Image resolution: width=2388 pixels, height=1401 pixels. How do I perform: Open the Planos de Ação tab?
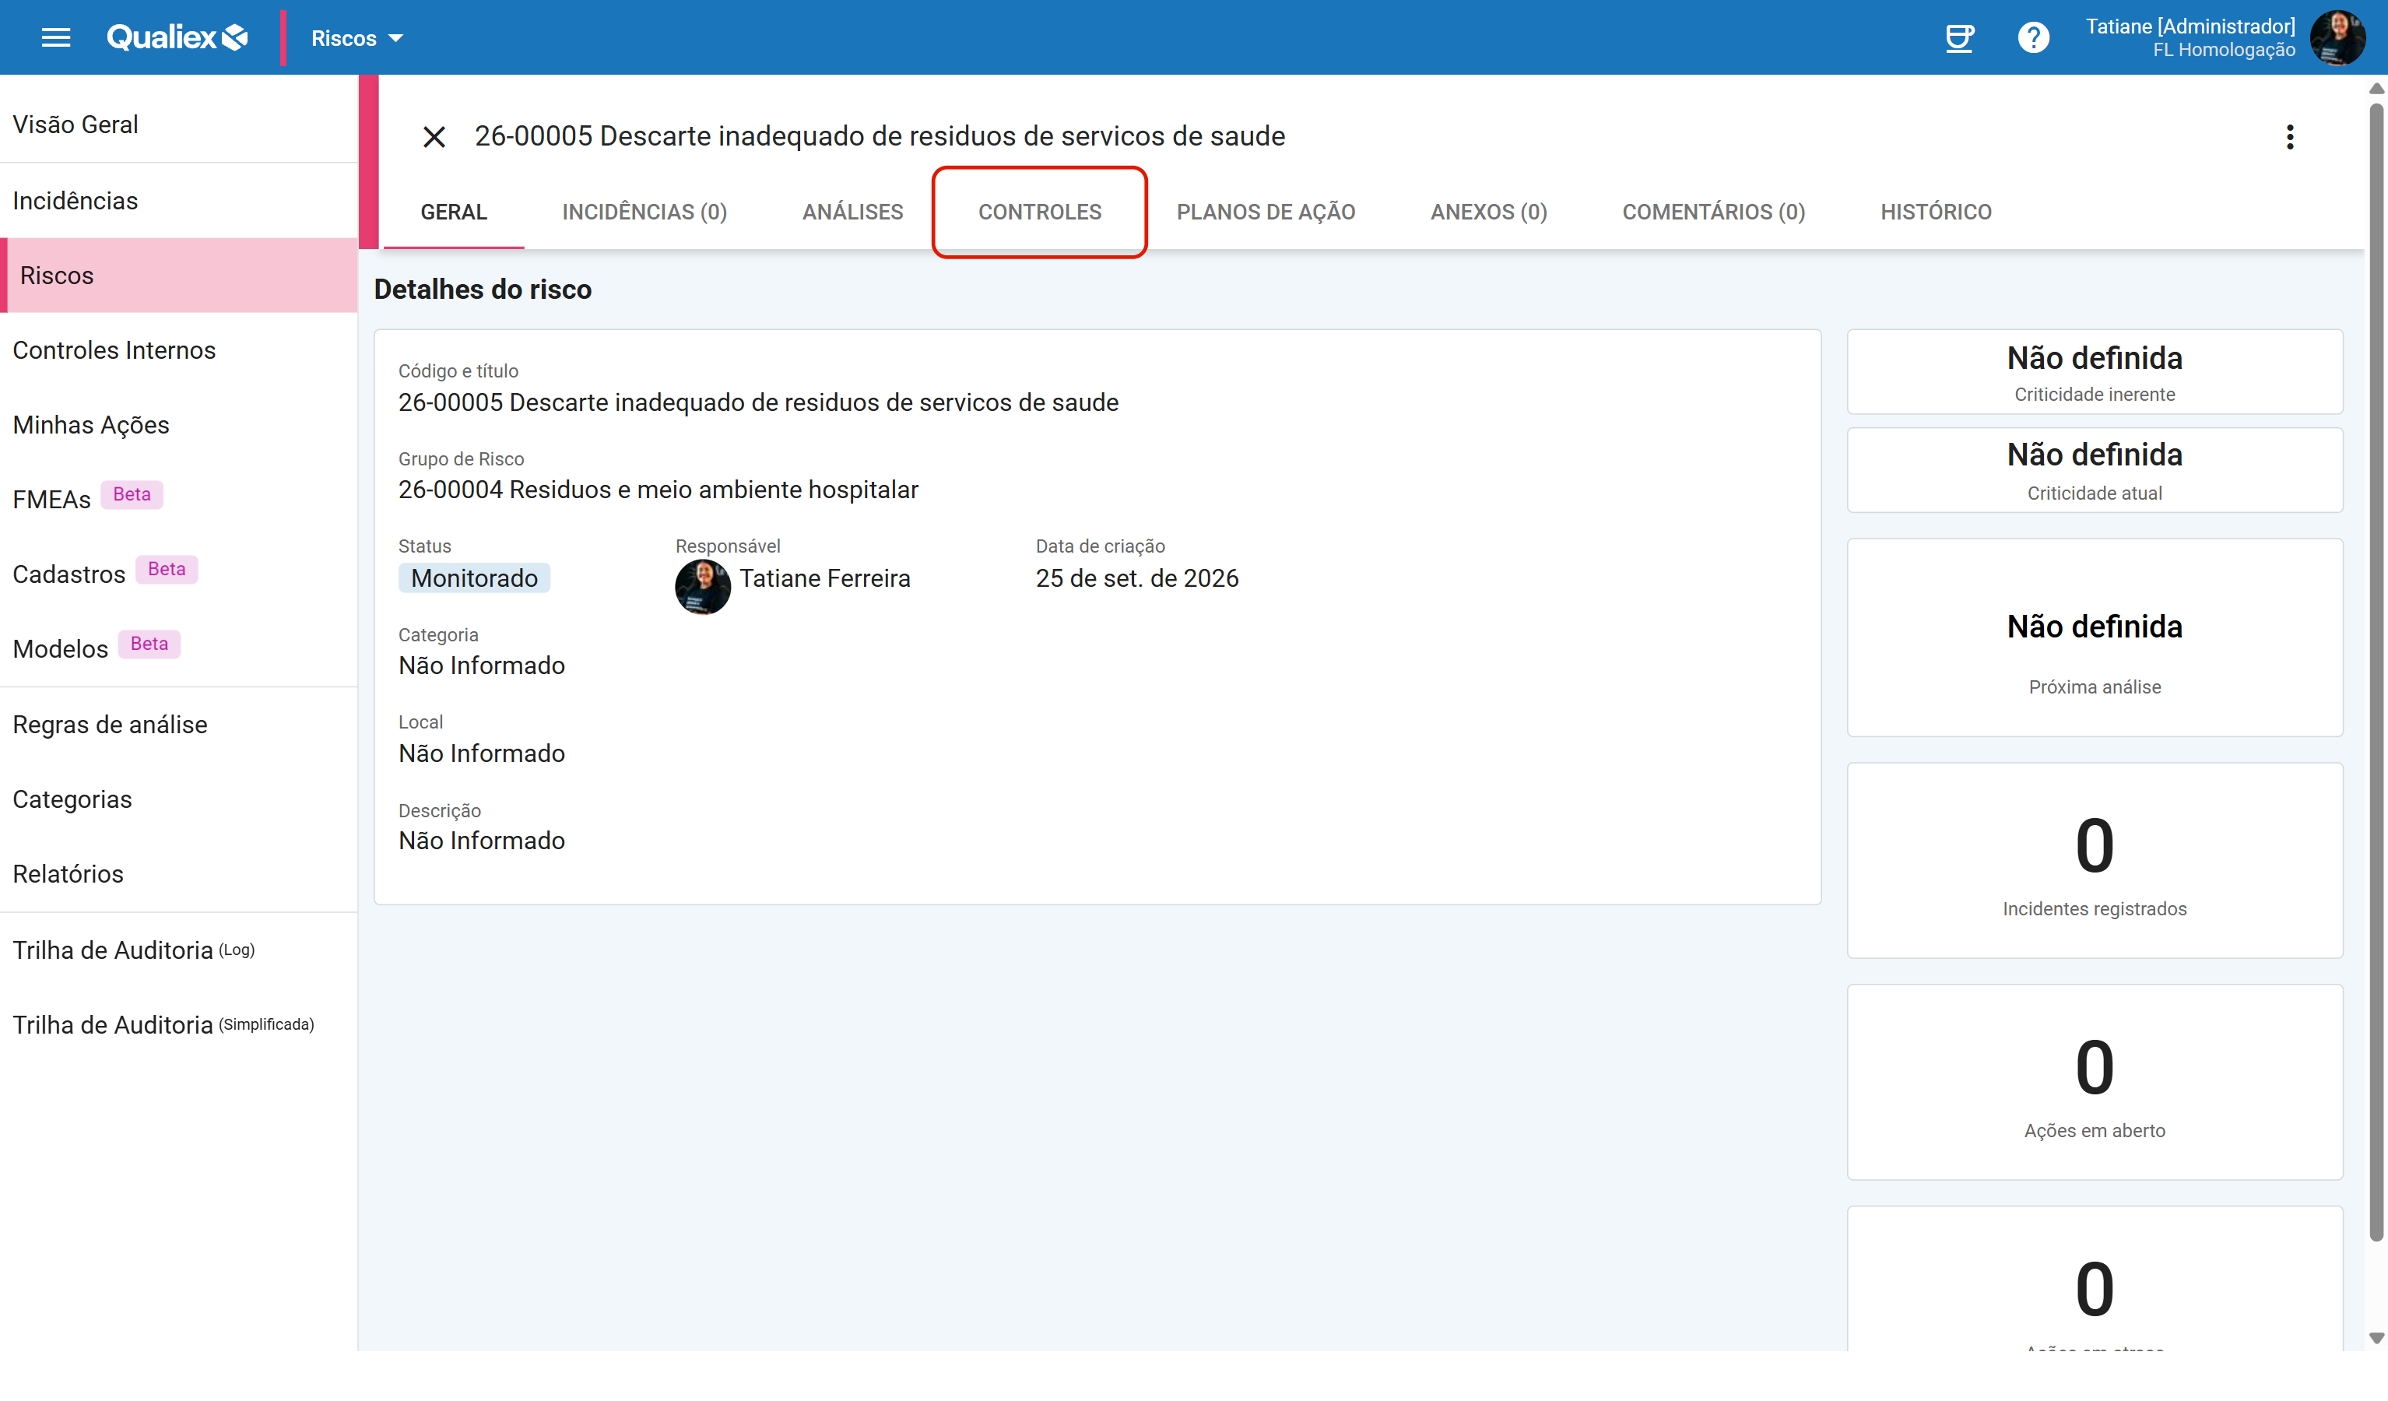1265,212
